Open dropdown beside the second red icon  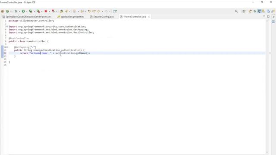coord(57,11)
